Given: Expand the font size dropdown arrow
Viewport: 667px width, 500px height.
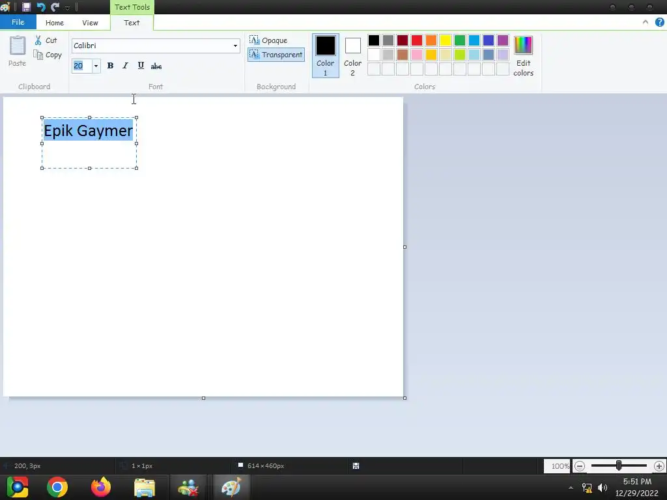Looking at the screenshot, I should coord(96,66).
